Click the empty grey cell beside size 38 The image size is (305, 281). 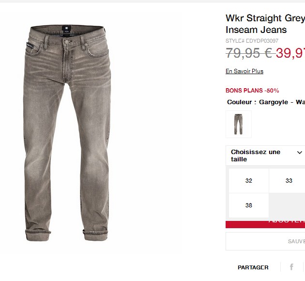pos(287,205)
